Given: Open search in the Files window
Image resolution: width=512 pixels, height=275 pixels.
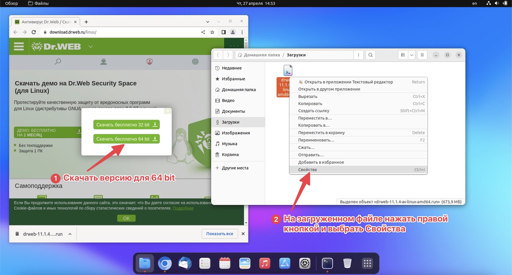Looking at the screenshot, I should (x=371, y=55).
